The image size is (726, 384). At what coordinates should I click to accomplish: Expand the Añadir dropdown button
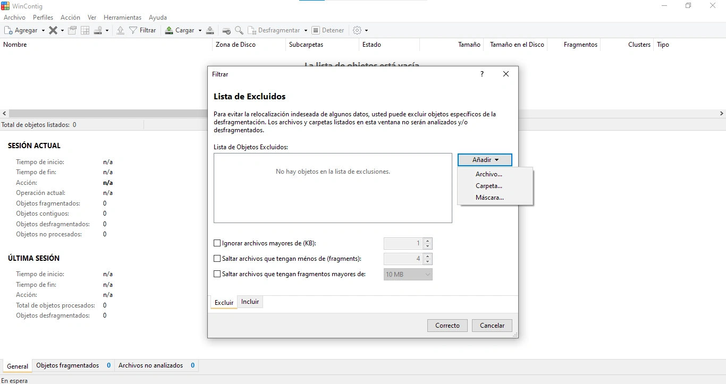pos(485,160)
